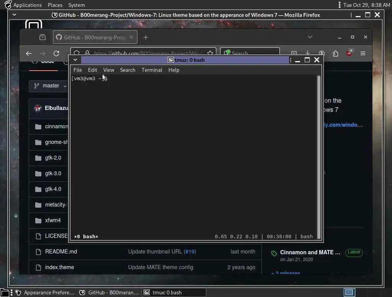Open commit 'Update thumbnail URL' message
This screenshot has width=392, height=297.
[x=155, y=252]
